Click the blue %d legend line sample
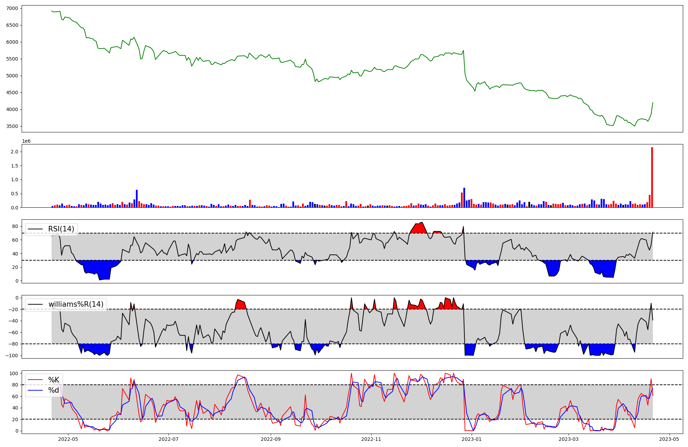This screenshot has width=688, height=447. point(35,390)
